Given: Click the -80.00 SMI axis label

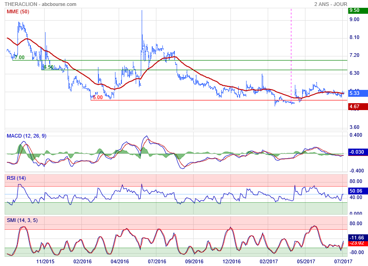Looking at the screenshot, I should pyautogui.click(x=357, y=252).
